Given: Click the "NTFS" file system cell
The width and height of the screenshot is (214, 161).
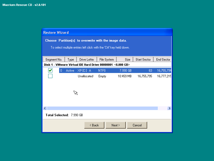Looking at the screenshot, I should [102, 71].
